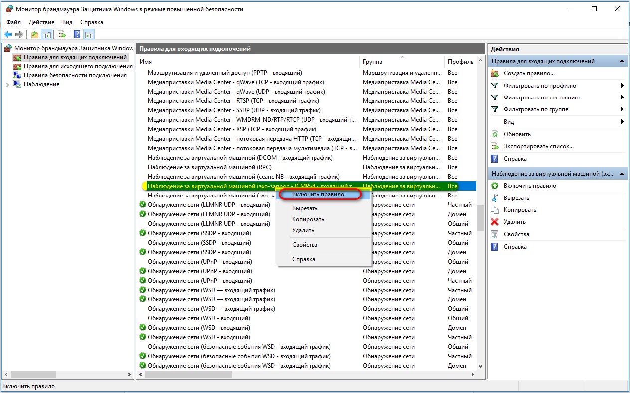
Task: Click the Профиль column header
Action: (x=461, y=62)
